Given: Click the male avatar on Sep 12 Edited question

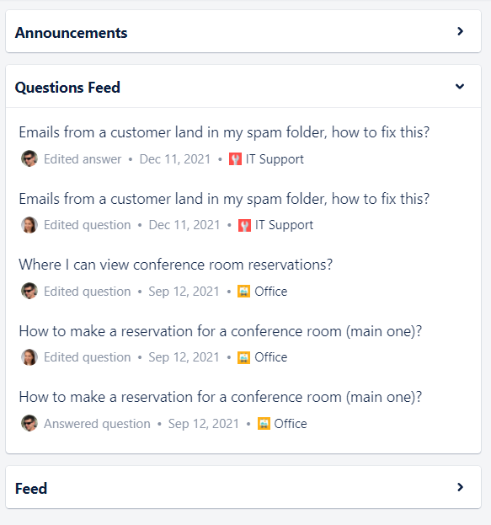Looking at the screenshot, I should click(x=29, y=291).
